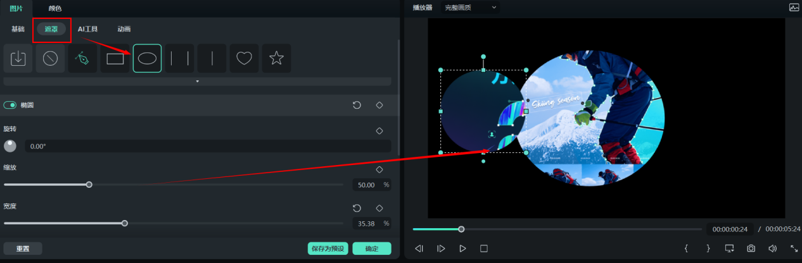Choose the star mask shape
Screen dimensions: 802x263
277,58
